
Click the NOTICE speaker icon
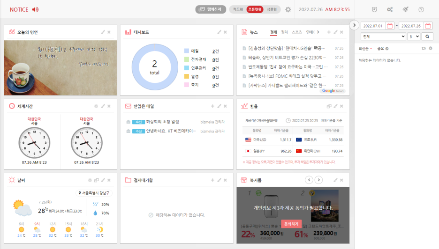point(36,9)
